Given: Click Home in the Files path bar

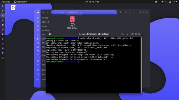Looking at the screenshot, I should [60, 12].
